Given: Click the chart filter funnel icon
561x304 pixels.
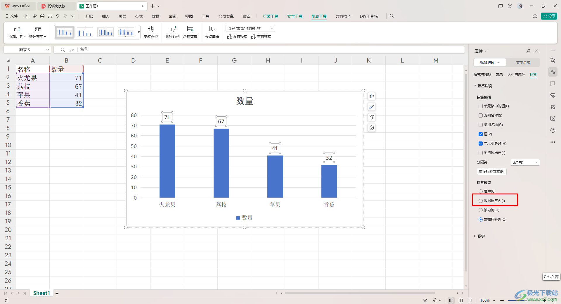Looking at the screenshot, I should pos(372,117).
